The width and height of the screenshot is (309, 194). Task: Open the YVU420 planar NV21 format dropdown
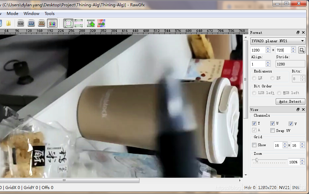278,41
